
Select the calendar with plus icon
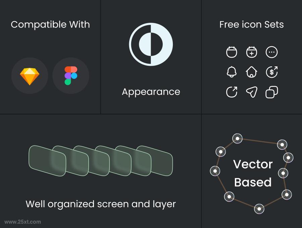pyautogui.click(x=252, y=52)
